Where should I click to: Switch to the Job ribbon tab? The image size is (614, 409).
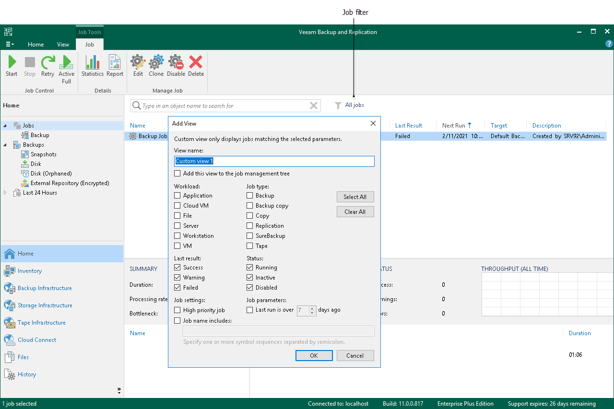pyautogui.click(x=90, y=45)
